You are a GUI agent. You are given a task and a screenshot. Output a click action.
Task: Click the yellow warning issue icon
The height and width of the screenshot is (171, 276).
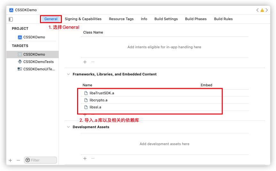click(262, 10)
